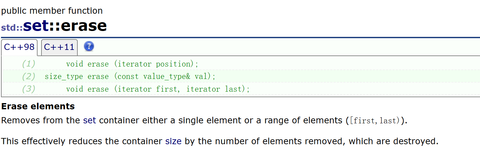Click the "(1)" overload number label
This screenshot has height=153, width=480.
[28, 64]
